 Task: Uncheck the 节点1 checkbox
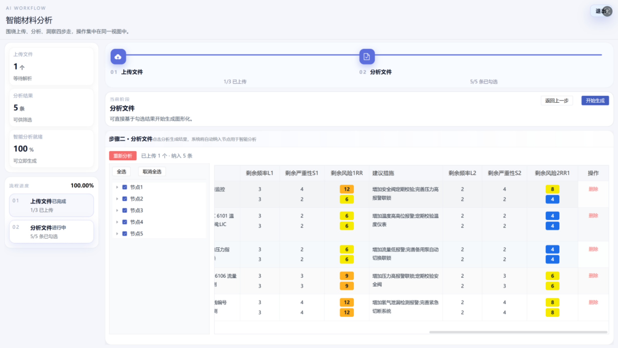click(x=125, y=187)
